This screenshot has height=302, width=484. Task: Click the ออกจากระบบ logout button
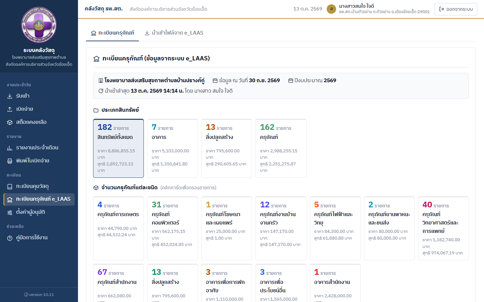click(x=456, y=9)
